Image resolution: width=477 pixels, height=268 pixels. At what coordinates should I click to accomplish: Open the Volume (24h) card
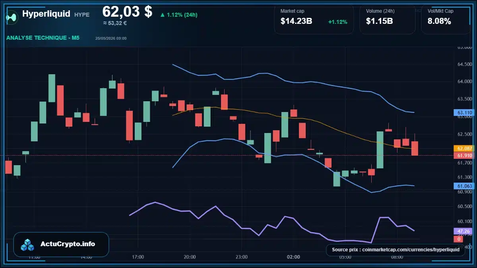(x=388, y=19)
